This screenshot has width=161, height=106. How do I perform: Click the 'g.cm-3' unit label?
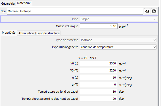(123, 26)
